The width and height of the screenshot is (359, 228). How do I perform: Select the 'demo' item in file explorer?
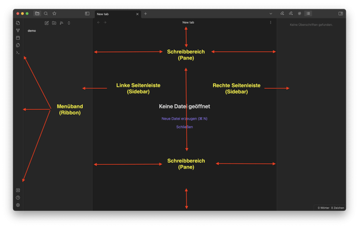pyautogui.click(x=32, y=30)
